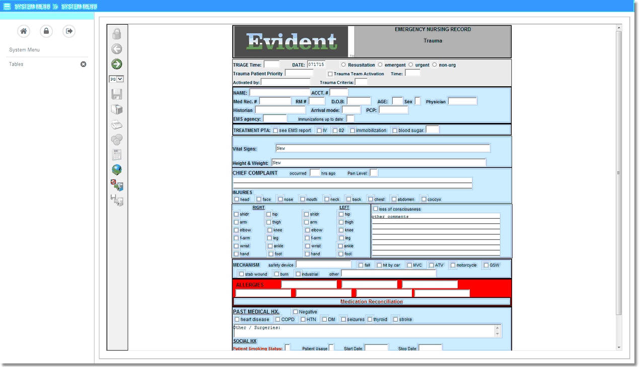Tick the chest injury checkbox
The width and height of the screenshot is (639, 368).
point(370,199)
